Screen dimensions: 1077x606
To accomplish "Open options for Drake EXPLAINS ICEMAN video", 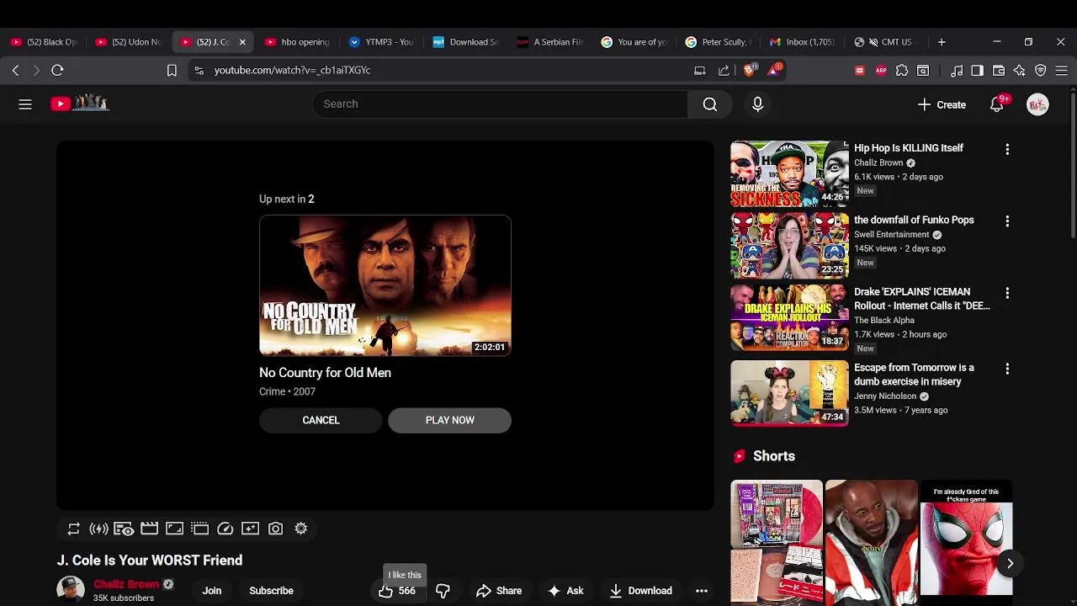I will point(1007,293).
